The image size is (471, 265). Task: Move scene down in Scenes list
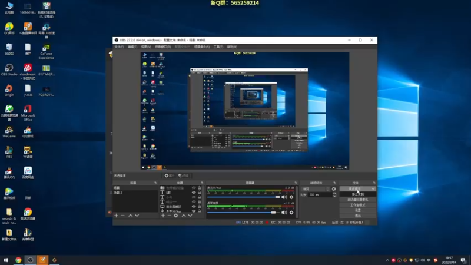tap(137, 216)
